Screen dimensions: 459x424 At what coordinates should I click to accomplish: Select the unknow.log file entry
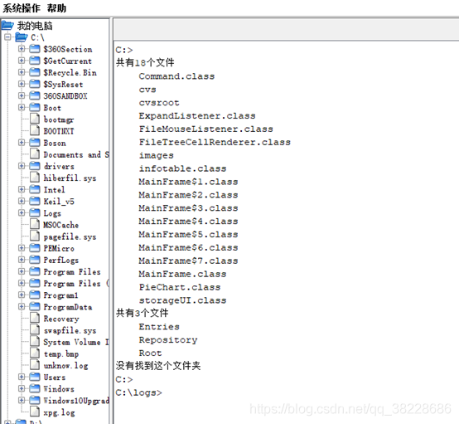click(65, 366)
